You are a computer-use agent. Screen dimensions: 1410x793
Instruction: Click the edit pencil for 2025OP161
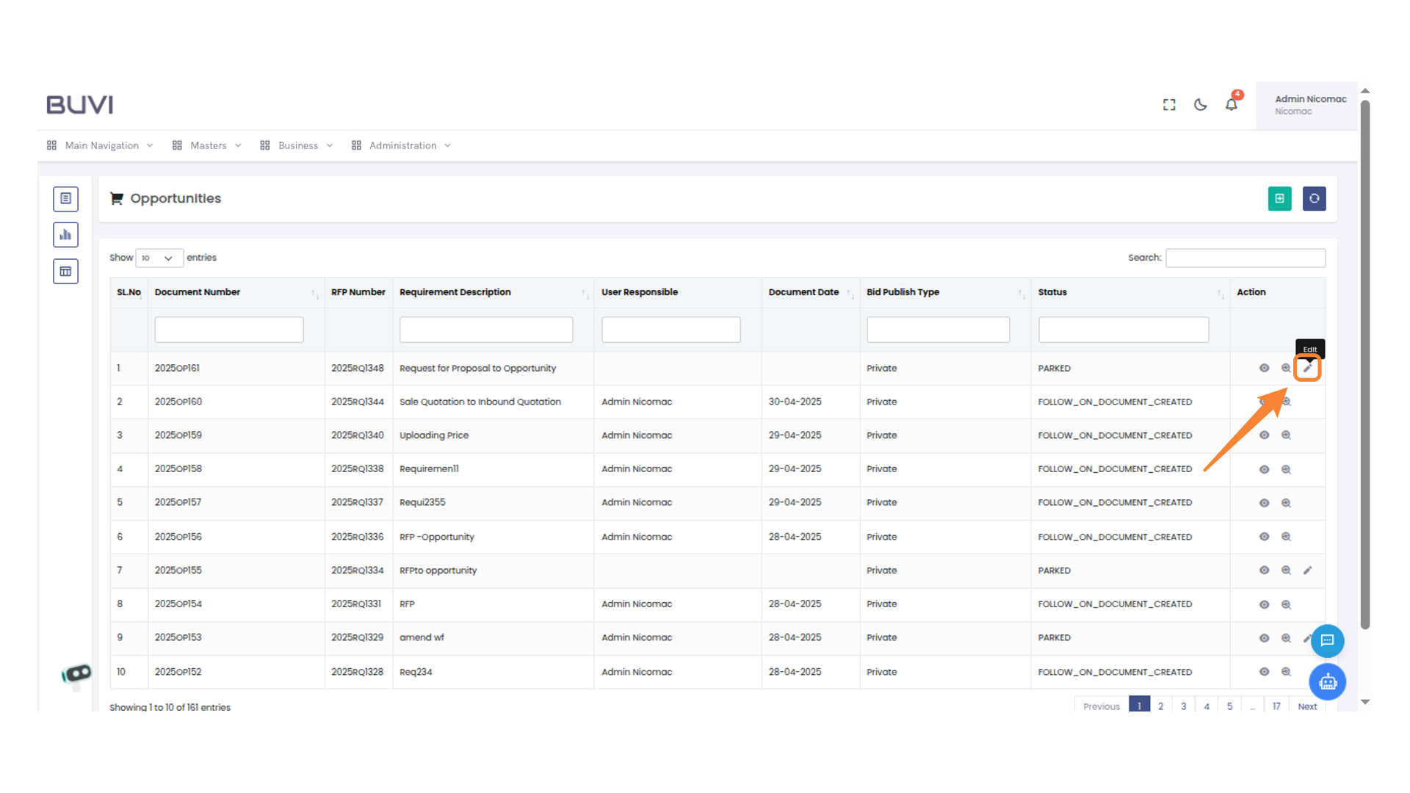[x=1307, y=368]
